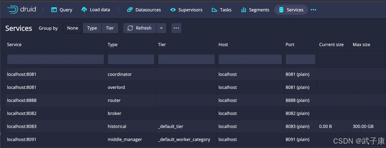Open the more options menu beside Refresh

(176, 28)
